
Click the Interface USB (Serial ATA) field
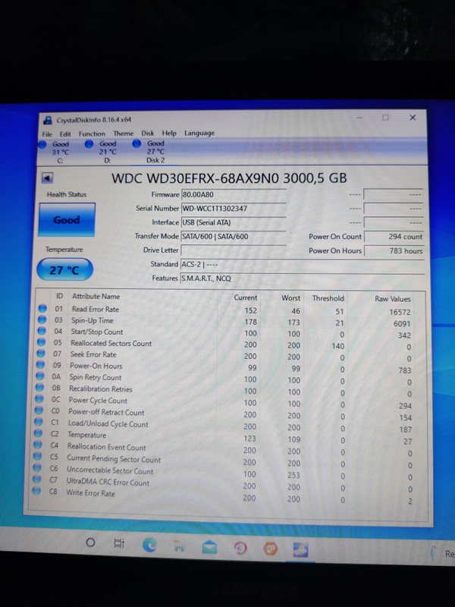[234, 222]
